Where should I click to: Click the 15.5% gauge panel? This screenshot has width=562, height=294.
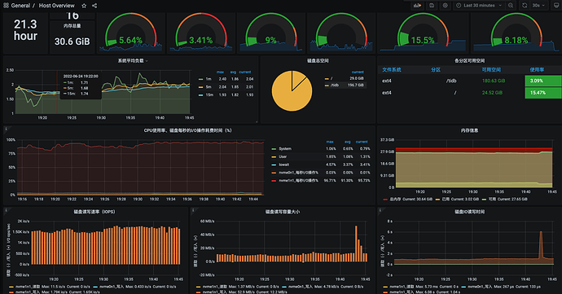coord(423,33)
